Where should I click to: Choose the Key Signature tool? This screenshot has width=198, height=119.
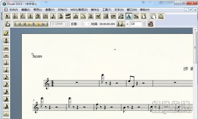click(x=23, y=16)
